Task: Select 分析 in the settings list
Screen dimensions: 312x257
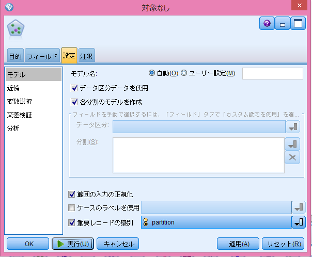Action: coord(34,128)
